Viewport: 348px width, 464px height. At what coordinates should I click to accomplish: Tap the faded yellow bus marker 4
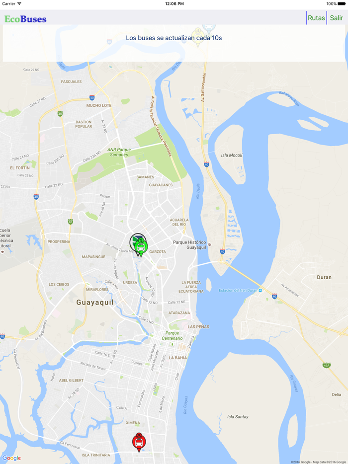click(197, 37)
